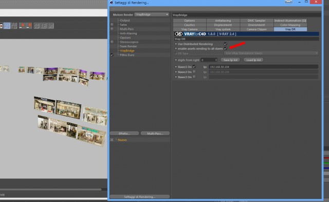Click the VRAYforC4D logo banner icon
The image size is (329, 202).
click(179, 34)
